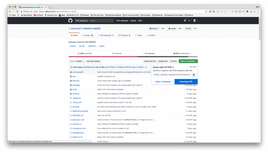Switch to the Issues tab
The image size is (268, 153).
(87, 35)
